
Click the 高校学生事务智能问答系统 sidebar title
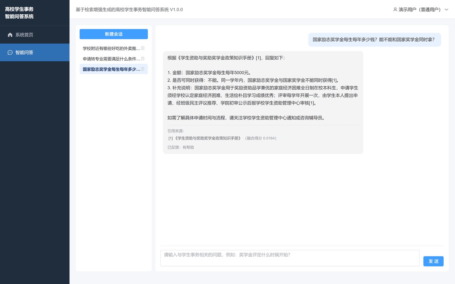pos(19,13)
